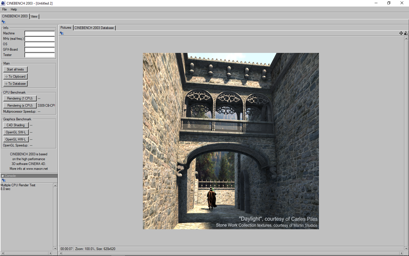Click the CINEBENCH app icon in title bar
Viewport: 409px width, 256px height.
(x=3, y=3)
